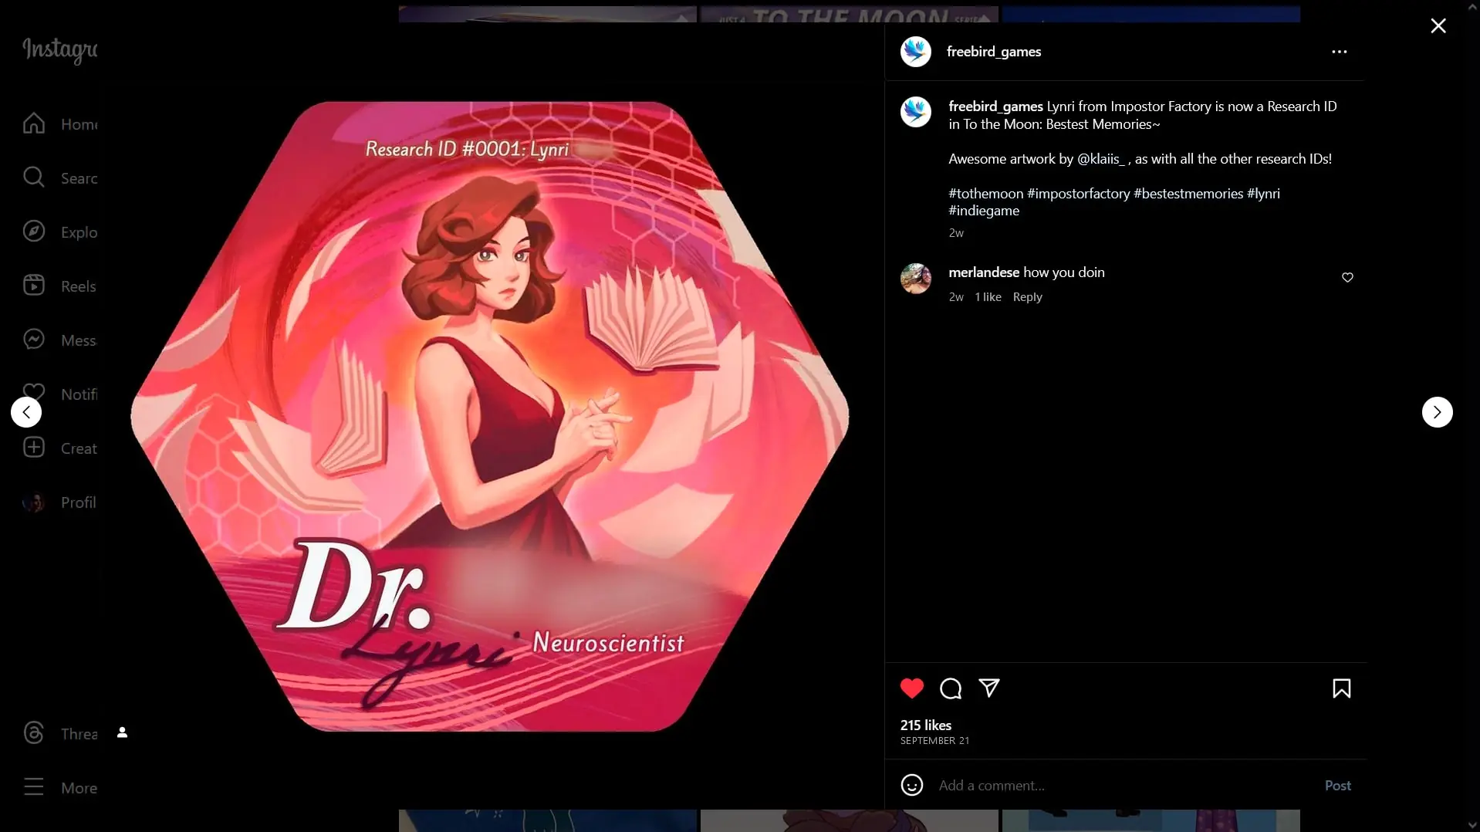Click the Instagram logo
Screen dimensions: 1480x832
pyautogui.click(x=60, y=49)
